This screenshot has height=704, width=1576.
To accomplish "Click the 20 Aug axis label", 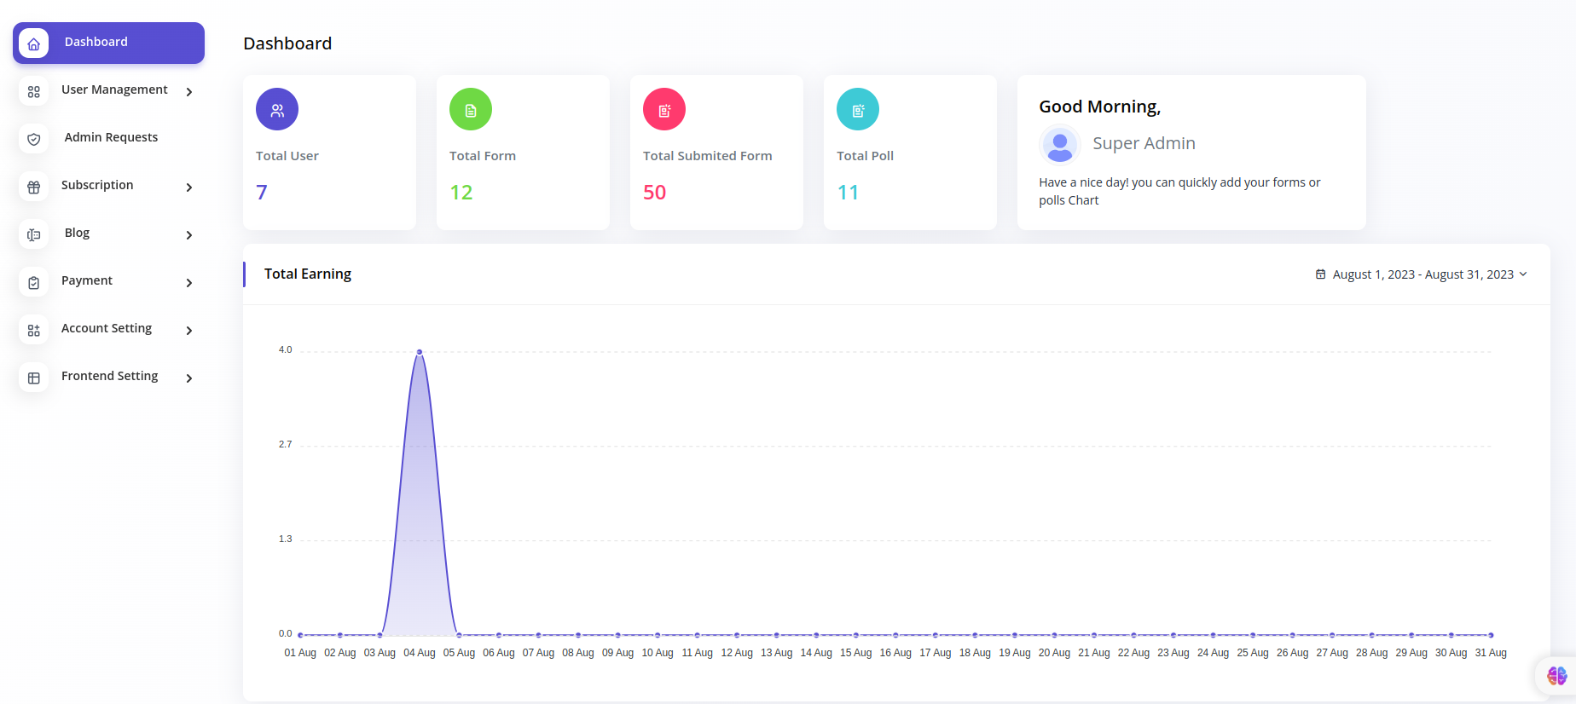I will 1054,653.
